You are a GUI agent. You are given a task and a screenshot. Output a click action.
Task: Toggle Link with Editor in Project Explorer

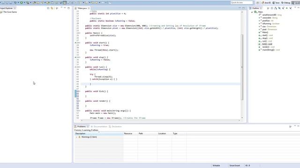[52, 8]
